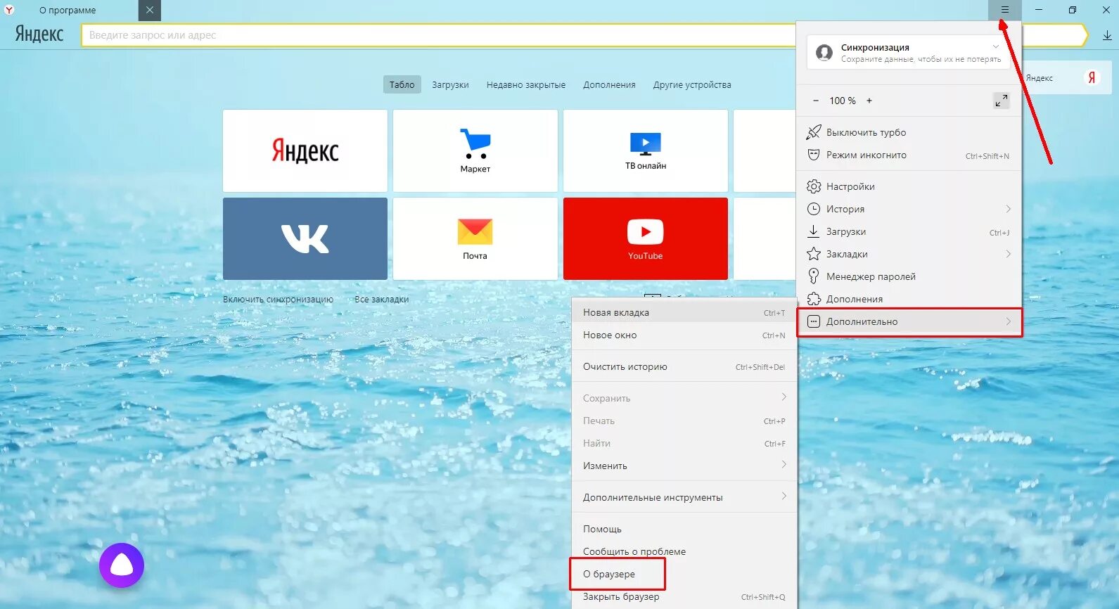Expand the 'Изменить' submenu
Image resolution: width=1119 pixels, height=609 pixels.
(684, 466)
